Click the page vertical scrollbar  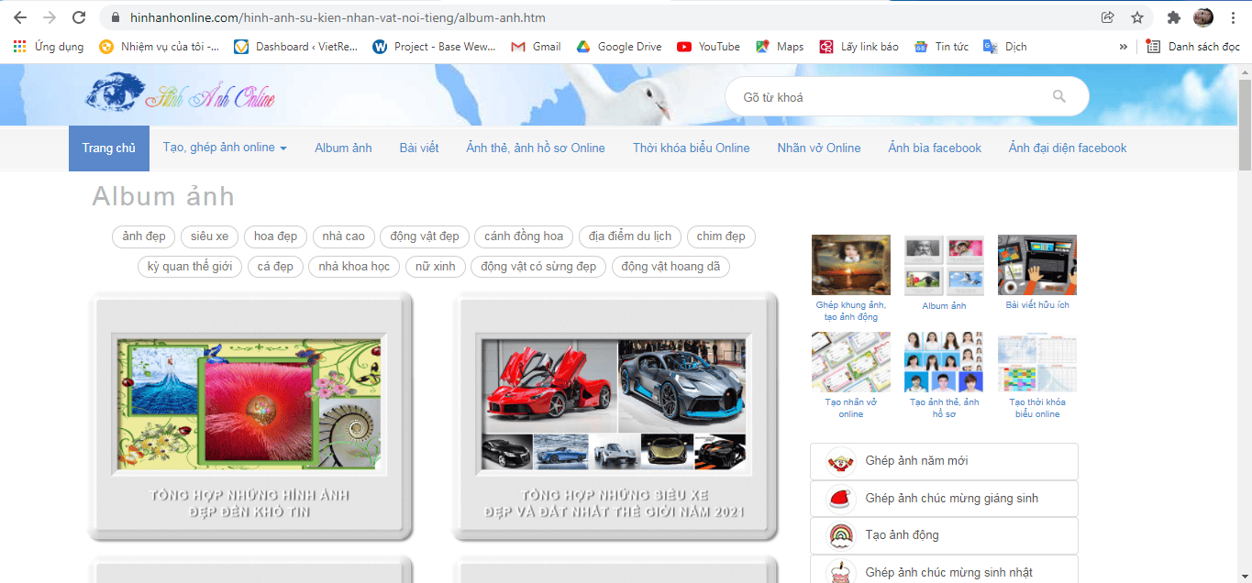coord(1244,321)
